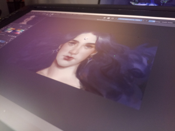Image resolution: width=175 pixels, height=131 pixels.
Task: Click the icon right of the palette header
Action: point(30,27)
